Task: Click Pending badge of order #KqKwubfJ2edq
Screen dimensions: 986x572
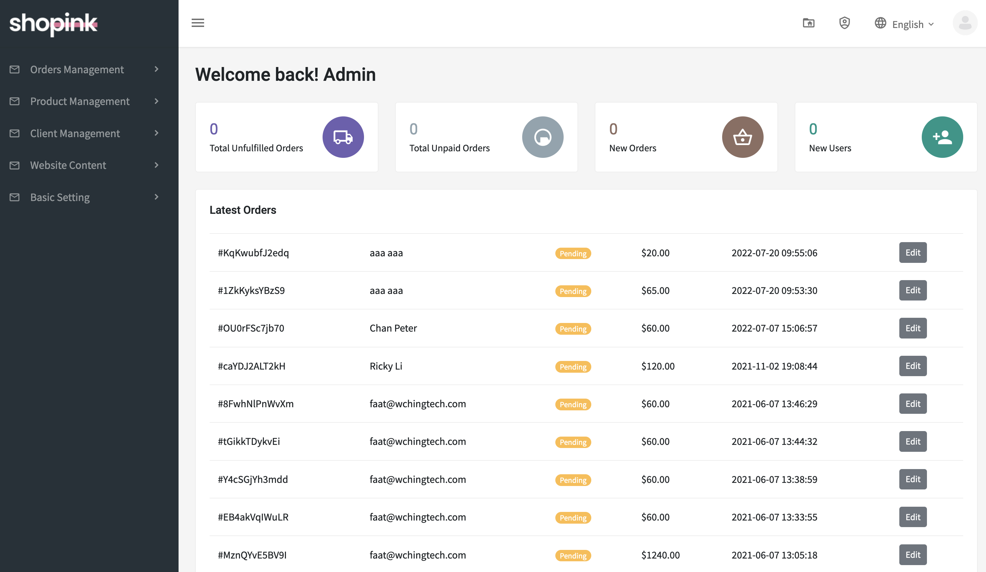Action: 573,254
